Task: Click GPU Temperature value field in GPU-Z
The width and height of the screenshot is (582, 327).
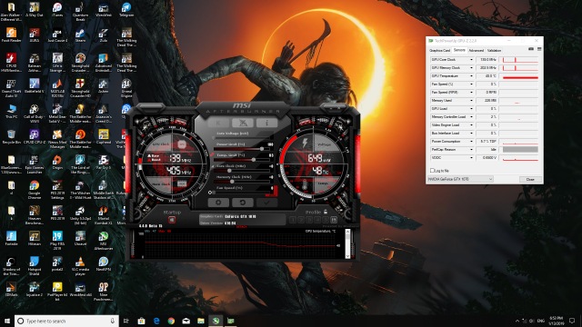Action: click(x=487, y=76)
